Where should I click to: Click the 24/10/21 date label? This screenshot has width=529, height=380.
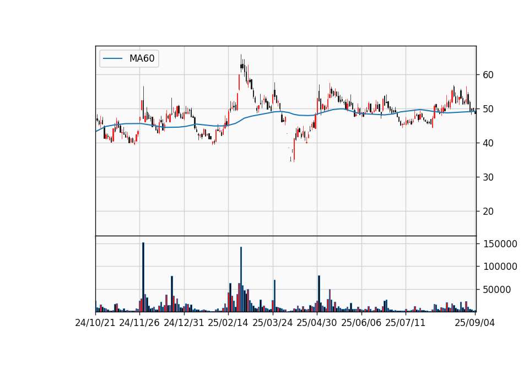pyautogui.click(x=95, y=323)
